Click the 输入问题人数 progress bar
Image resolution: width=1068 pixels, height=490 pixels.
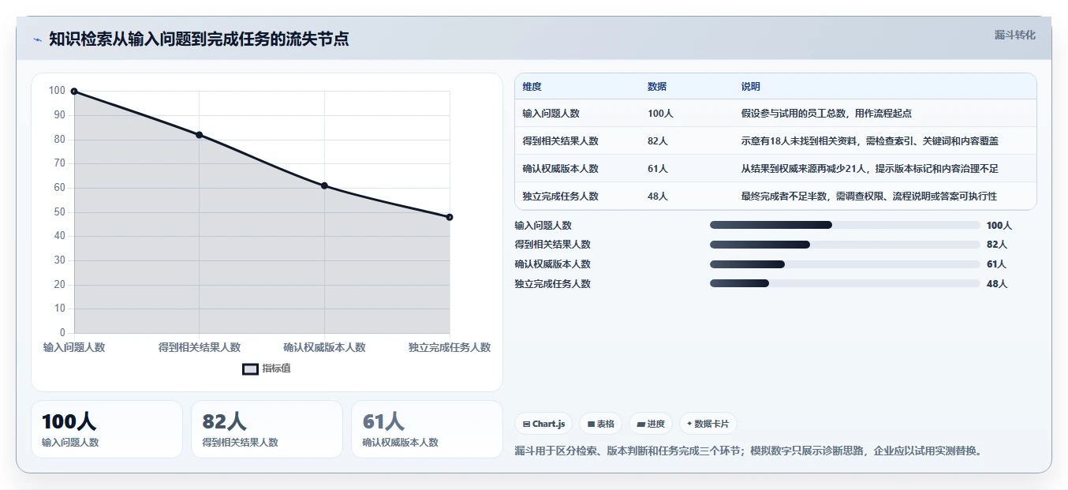coord(845,225)
